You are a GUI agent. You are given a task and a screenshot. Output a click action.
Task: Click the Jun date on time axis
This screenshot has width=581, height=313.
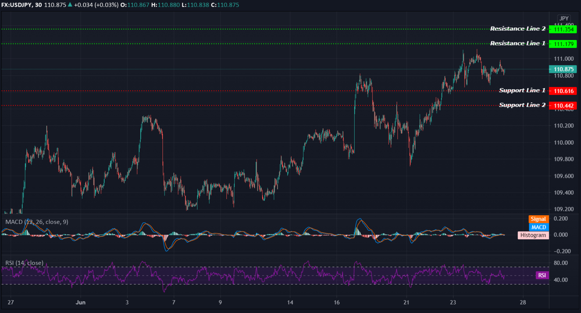coord(81,302)
